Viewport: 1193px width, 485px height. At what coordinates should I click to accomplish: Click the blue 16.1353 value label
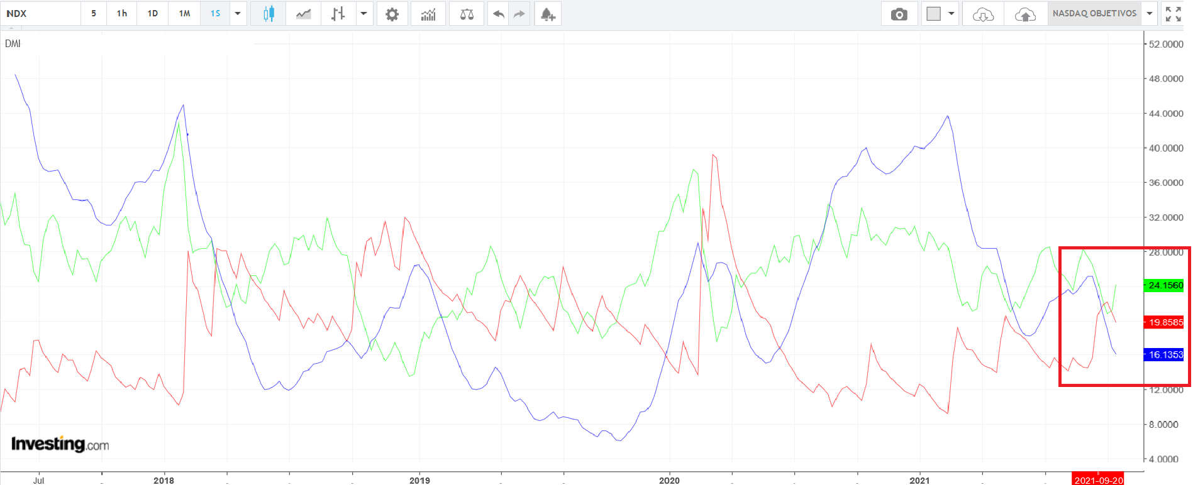1165,355
